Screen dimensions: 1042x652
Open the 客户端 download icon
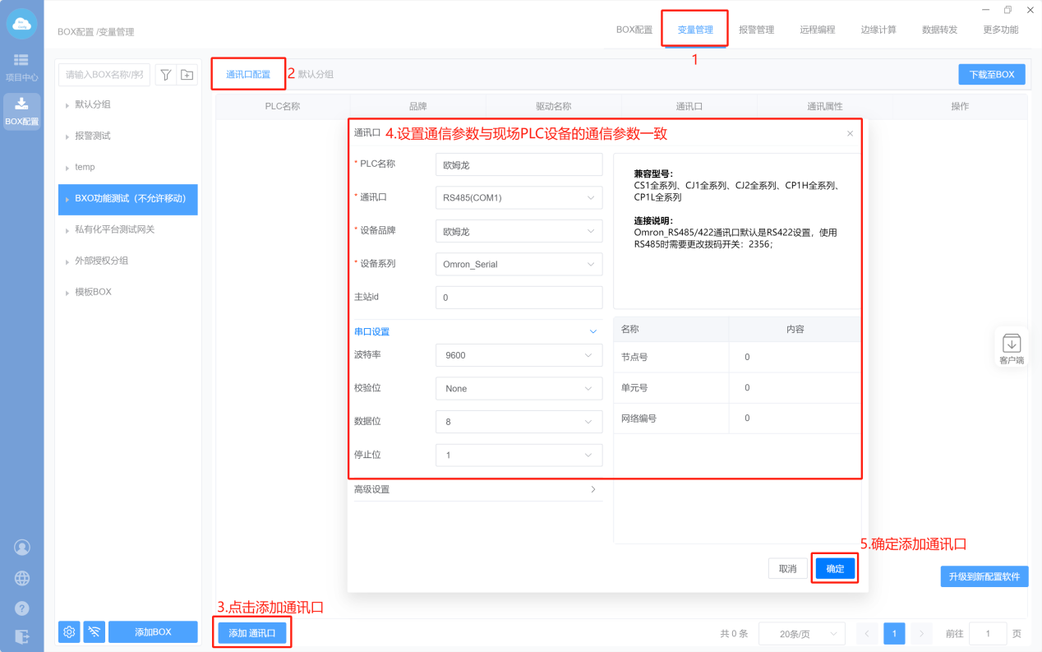[x=1011, y=344]
